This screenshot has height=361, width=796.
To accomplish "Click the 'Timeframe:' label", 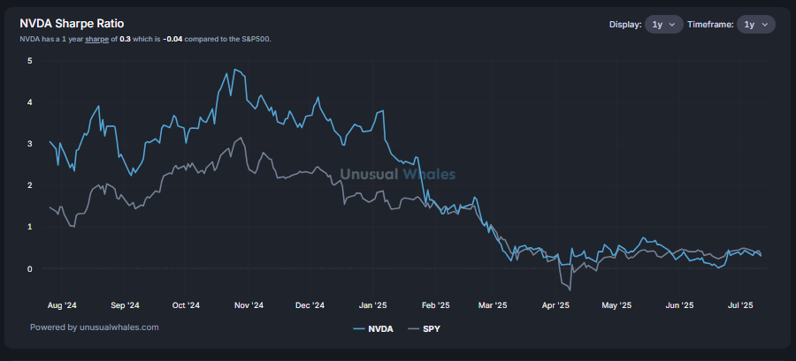I will pyautogui.click(x=710, y=25).
